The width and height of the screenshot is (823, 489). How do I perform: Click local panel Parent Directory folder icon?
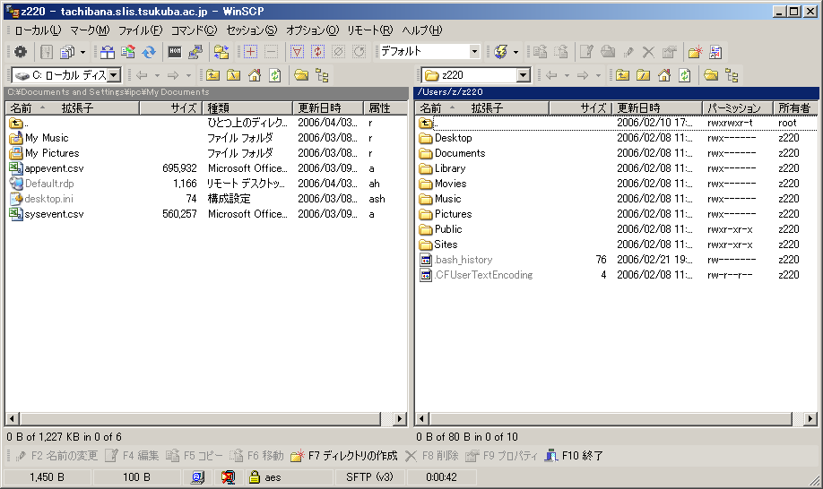coord(212,75)
